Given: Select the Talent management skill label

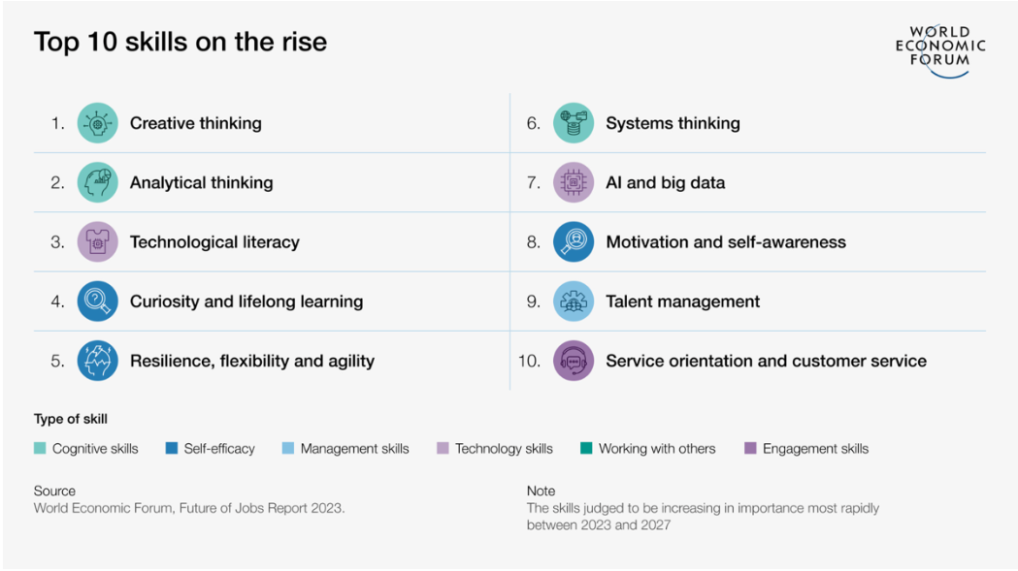Looking at the screenshot, I should click(682, 301).
